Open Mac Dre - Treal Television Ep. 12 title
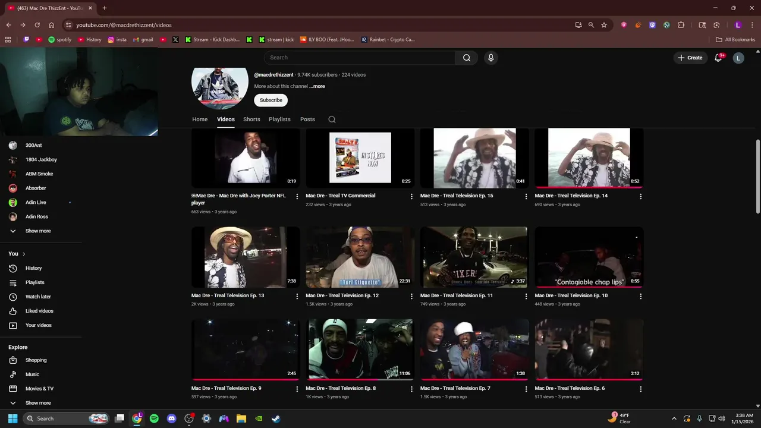The height and width of the screenshot is (428, 761). (342, 295)
